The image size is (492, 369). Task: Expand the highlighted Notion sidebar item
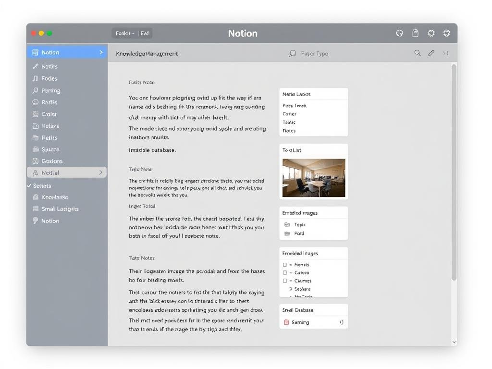tap(101, 52)
